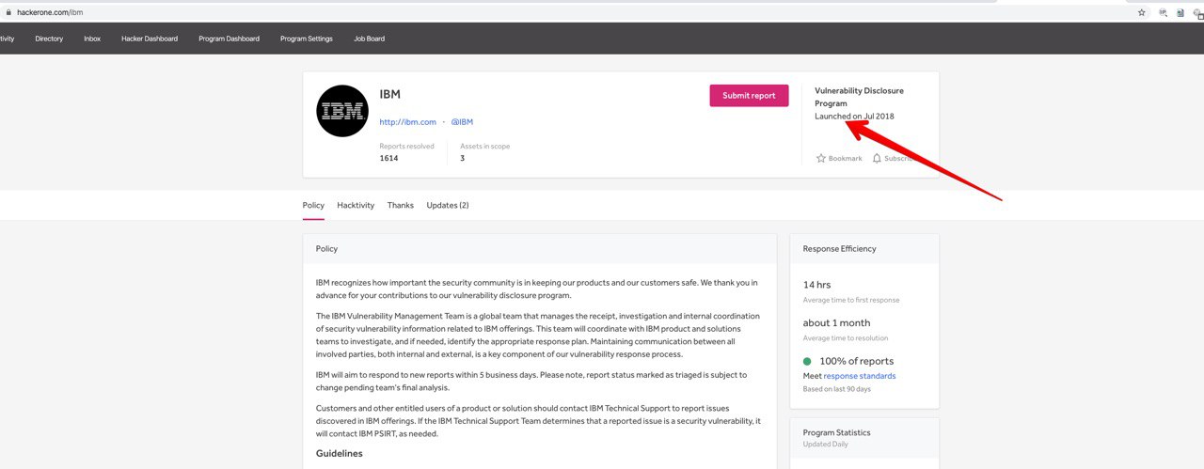This screenshot has height=469, width=1204.
Task: Click the Subscribe bell icon
Action: pos(877,158)
